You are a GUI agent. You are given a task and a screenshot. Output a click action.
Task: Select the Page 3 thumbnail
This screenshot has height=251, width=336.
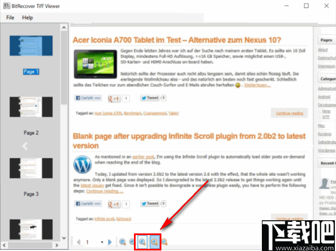31,168
